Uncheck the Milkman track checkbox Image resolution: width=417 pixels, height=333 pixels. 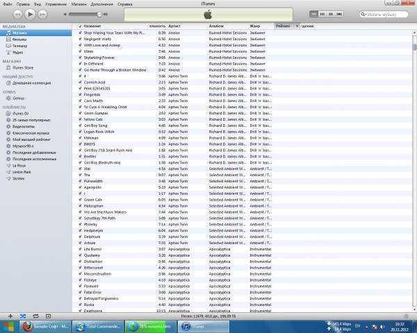80,138
